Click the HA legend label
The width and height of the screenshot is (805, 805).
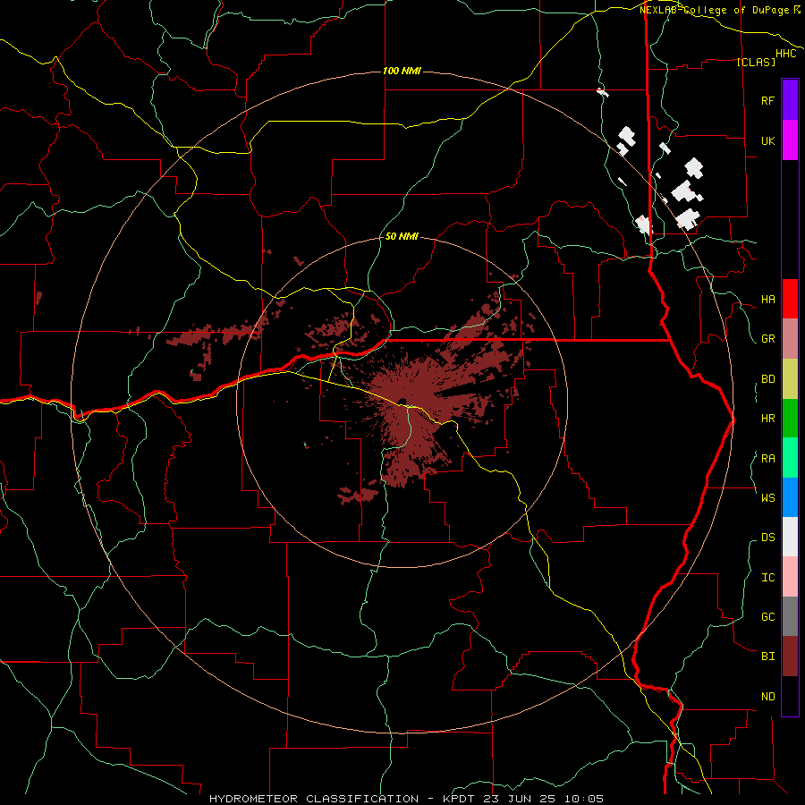pyautogui.click(x=768, y=300)
